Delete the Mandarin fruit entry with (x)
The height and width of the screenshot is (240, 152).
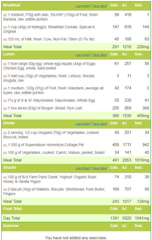5,88
